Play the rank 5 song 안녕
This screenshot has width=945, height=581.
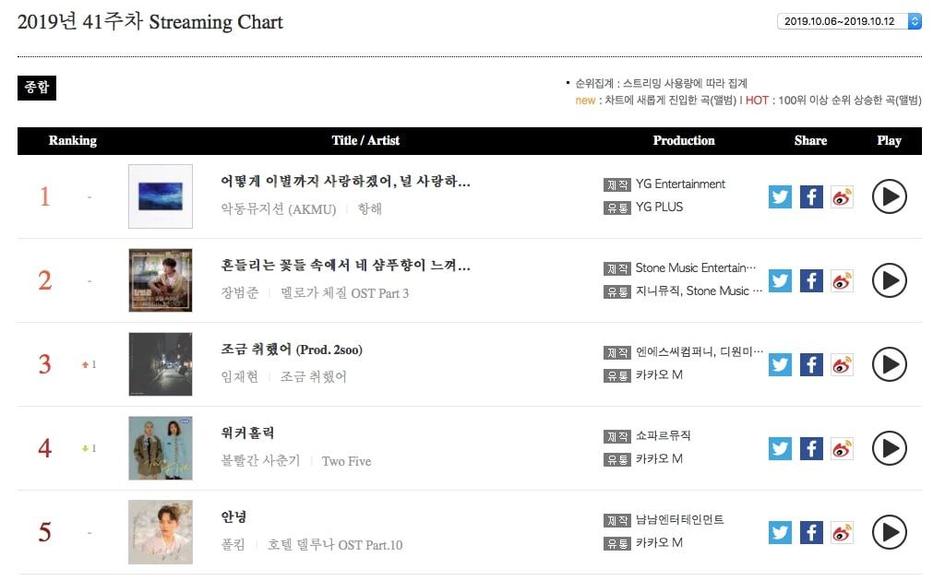pos(889,532)
